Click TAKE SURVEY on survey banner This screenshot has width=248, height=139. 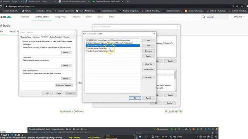[94, 137]
